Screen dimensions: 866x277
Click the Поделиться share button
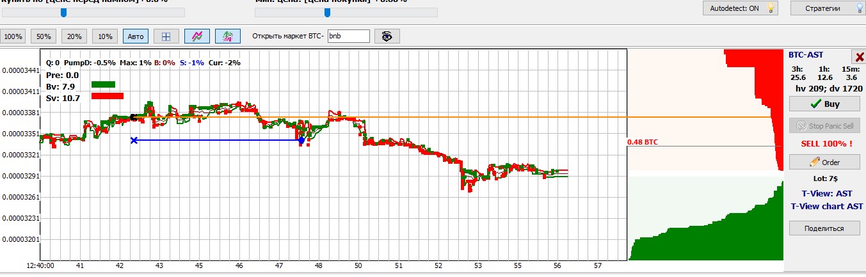pyautogui.click(x=824, y=228)
